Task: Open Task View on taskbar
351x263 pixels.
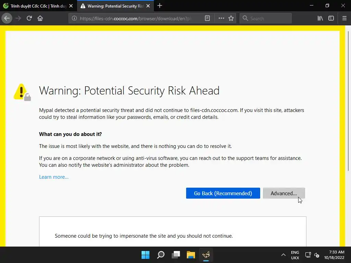Action: 176,255
